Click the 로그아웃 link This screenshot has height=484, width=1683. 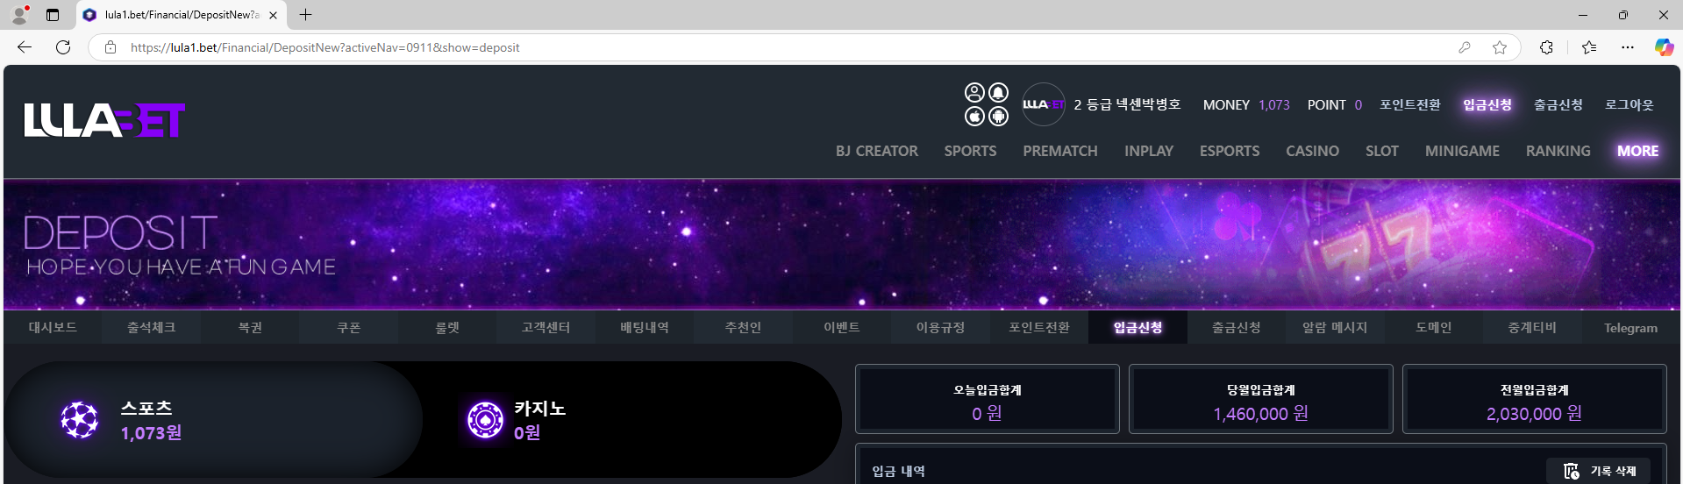[x=1629, y=104]
